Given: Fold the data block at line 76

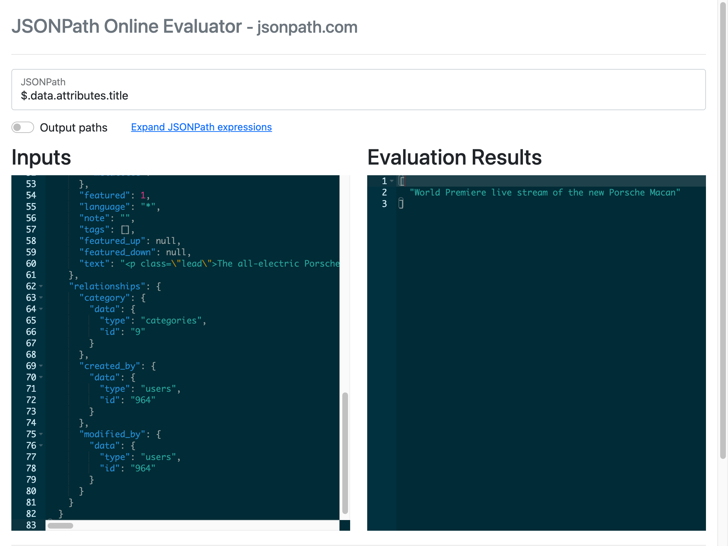Looking at the screenshot, I should (x=41, y=445).
